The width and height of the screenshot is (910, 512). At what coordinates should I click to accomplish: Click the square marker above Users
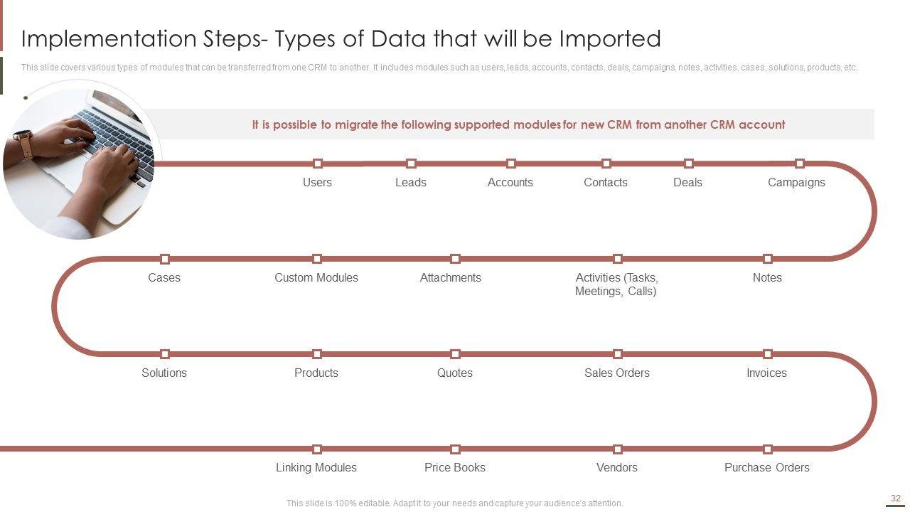click(318, 164)
